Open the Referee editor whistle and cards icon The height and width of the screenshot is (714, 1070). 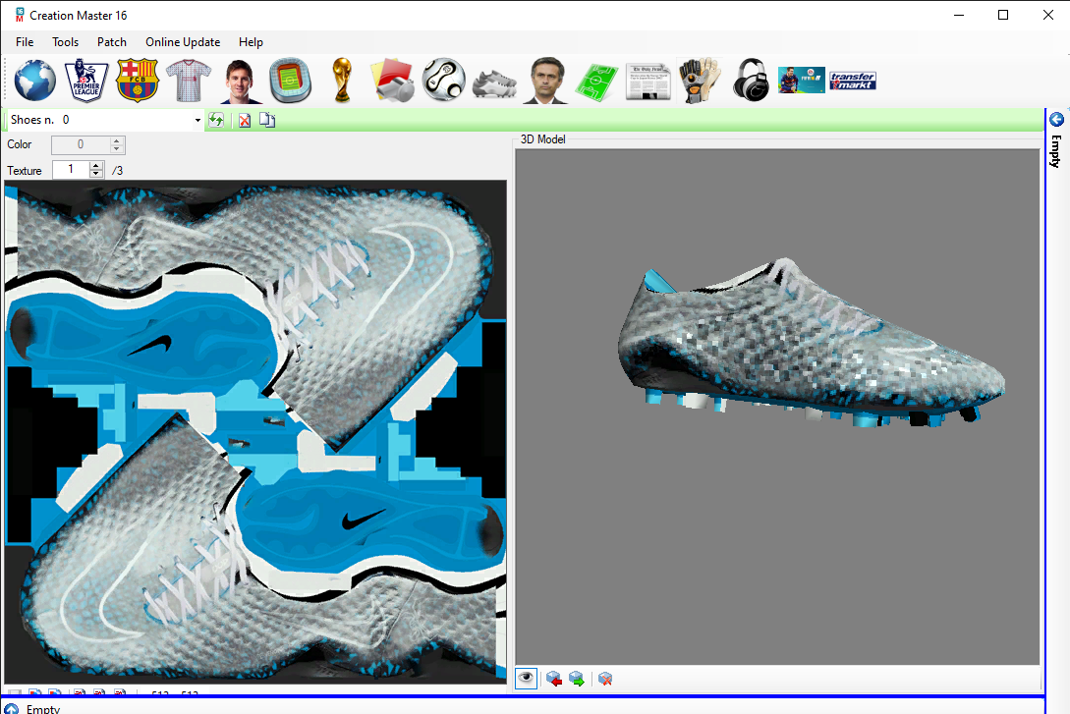click(392, 81)
